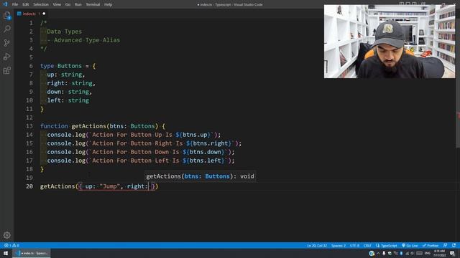Click the "Jump" string on line 20

110,186
